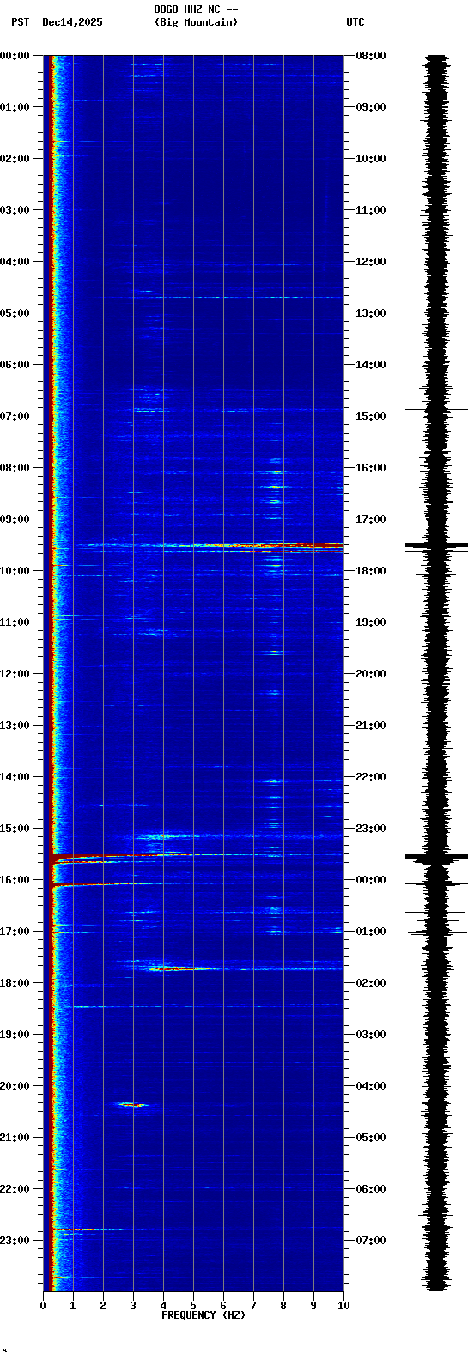Viewport: 474px width, 1360px height.
Task: Click the 19:00 label on UTC axis
Action: pos(371,622)
